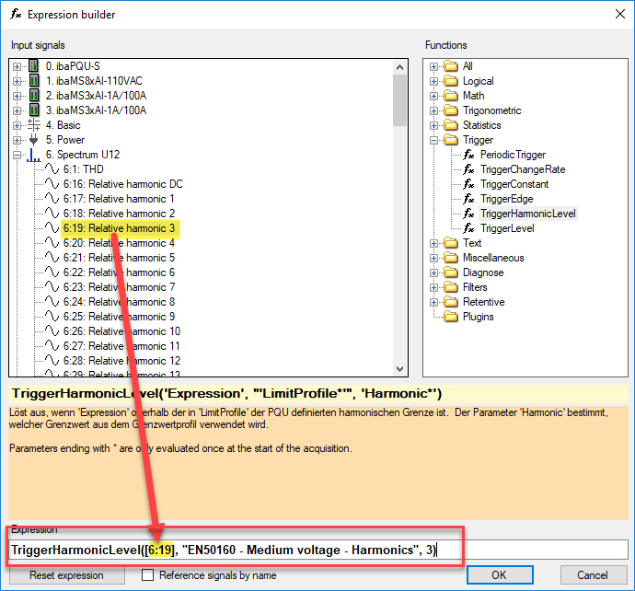Select 6:24: Relative harmonic 8
Screen dimensions: 635x591
pos(119,302)
